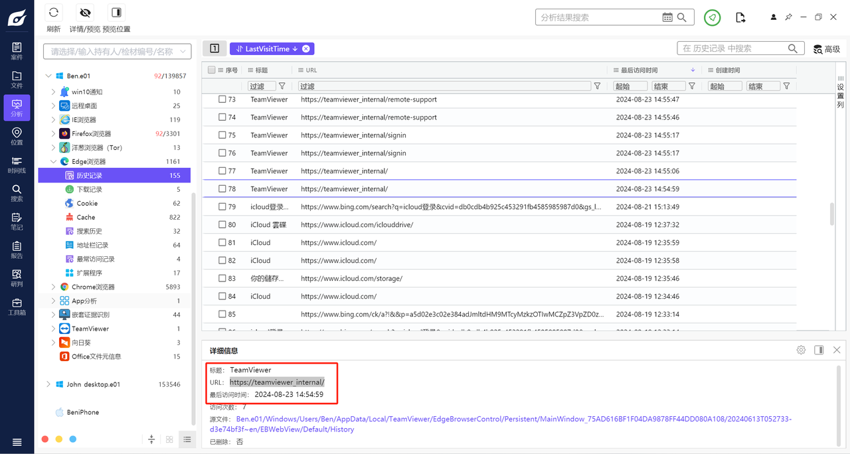Tick the checkbox for row 83
The image size is (850, 454).
(222, 279)
